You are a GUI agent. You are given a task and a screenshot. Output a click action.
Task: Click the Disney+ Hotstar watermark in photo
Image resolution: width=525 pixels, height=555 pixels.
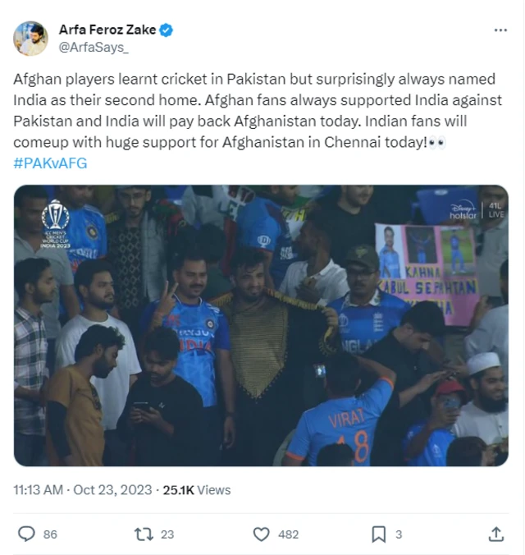(463, 212)
